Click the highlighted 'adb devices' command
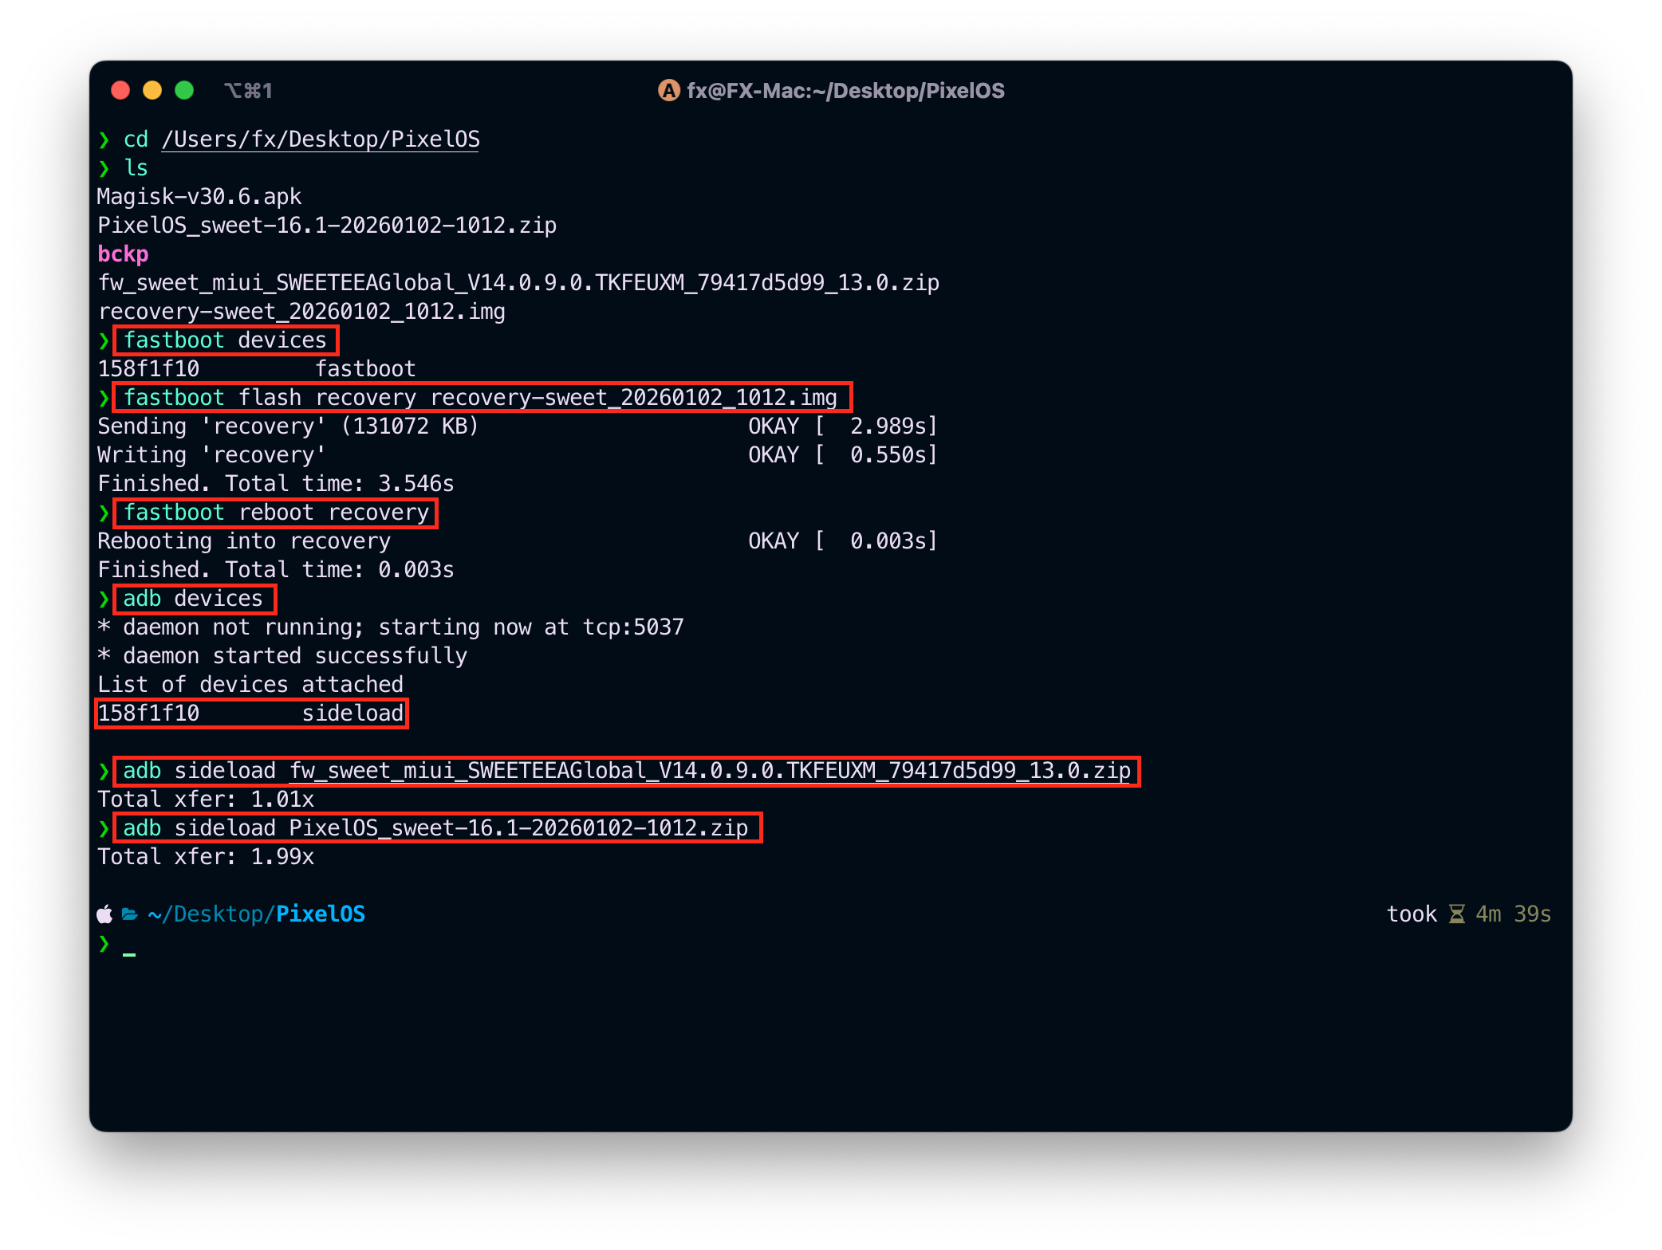 [193, 599]
